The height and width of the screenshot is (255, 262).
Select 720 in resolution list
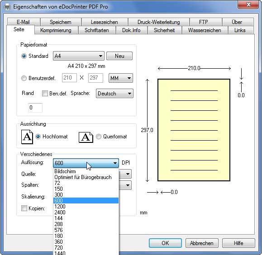(86, 247)
